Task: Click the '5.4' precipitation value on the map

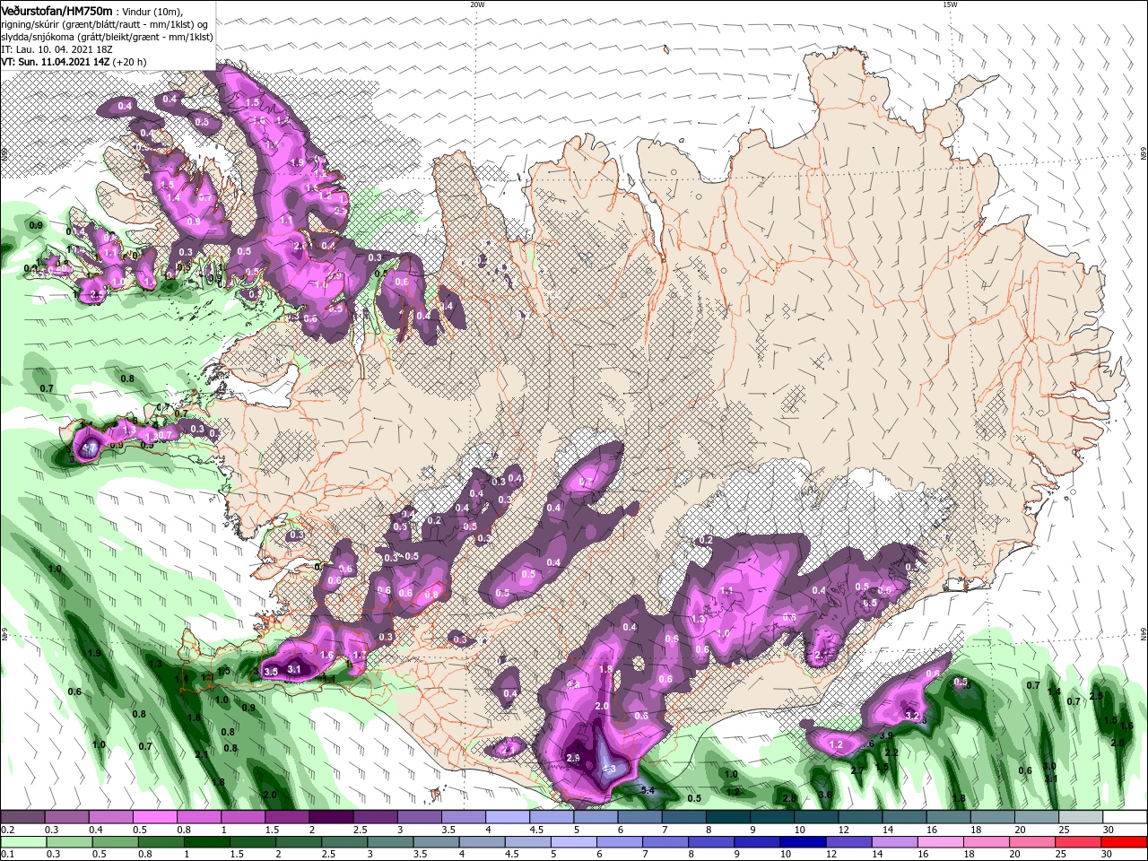Action: point(649,790)
